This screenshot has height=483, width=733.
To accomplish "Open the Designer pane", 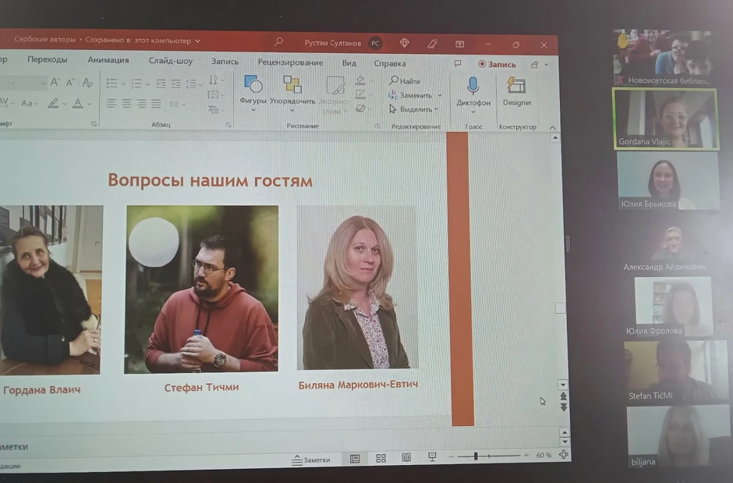I will 516,85.
